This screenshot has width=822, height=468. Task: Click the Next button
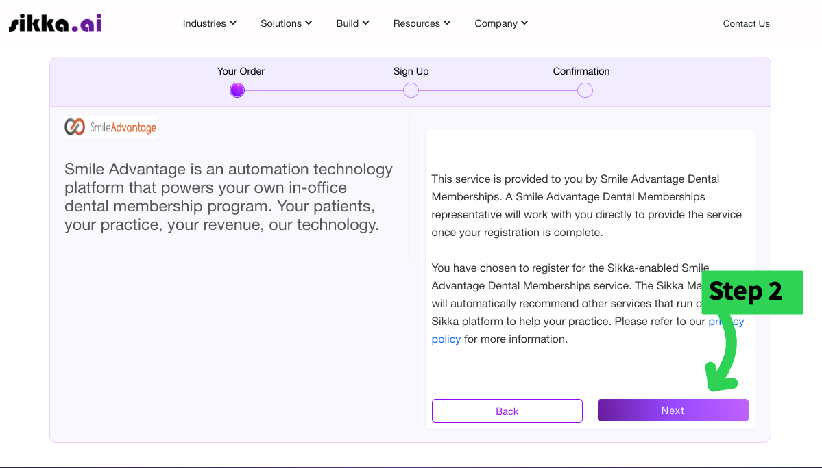[673, 411]
